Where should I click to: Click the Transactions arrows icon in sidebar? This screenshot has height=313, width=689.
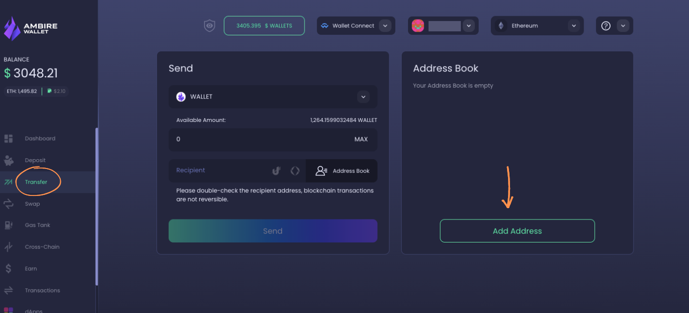(8, 290)
